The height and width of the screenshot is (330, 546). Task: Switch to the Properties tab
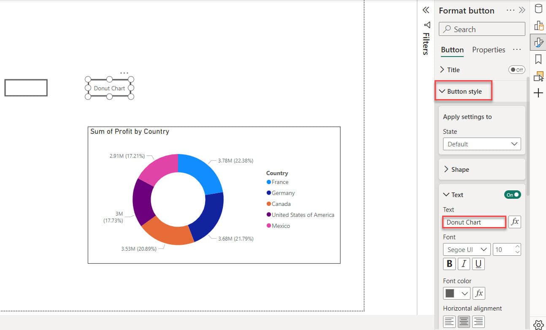pos(489,50)
